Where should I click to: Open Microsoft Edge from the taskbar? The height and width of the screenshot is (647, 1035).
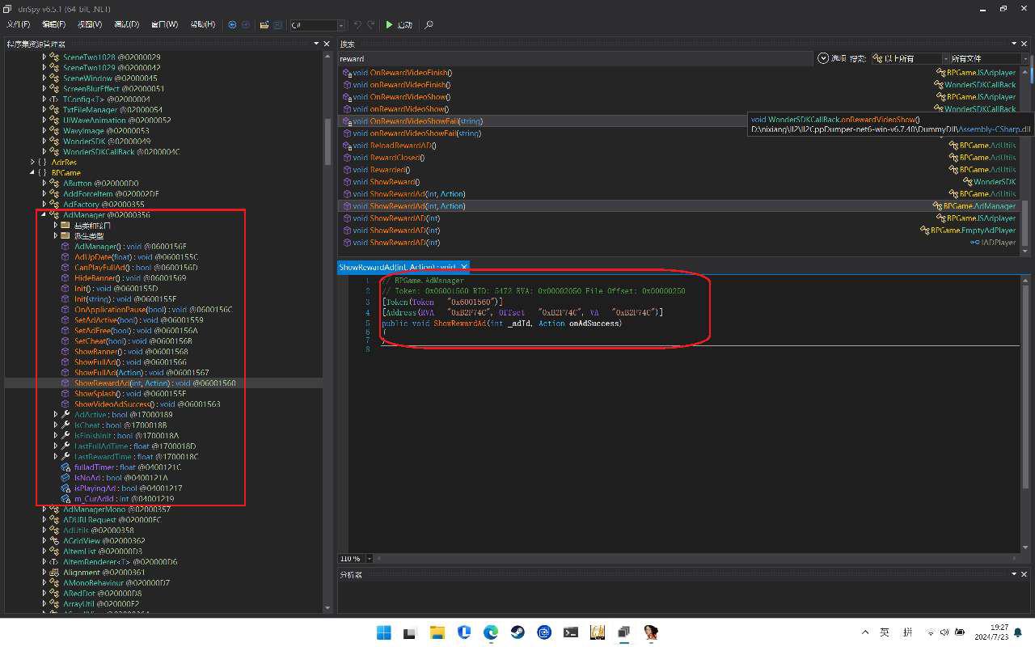(491, 632)
